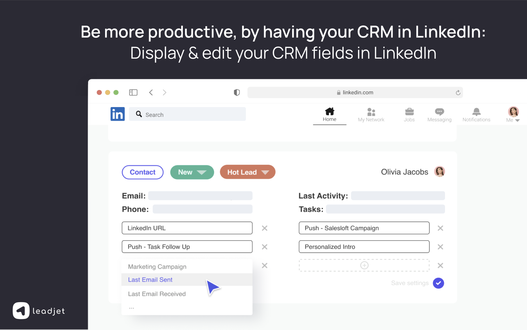This screenshot has width=527, height=330.
Task: Click the privacy shield icon
Action: click(237, 93)
